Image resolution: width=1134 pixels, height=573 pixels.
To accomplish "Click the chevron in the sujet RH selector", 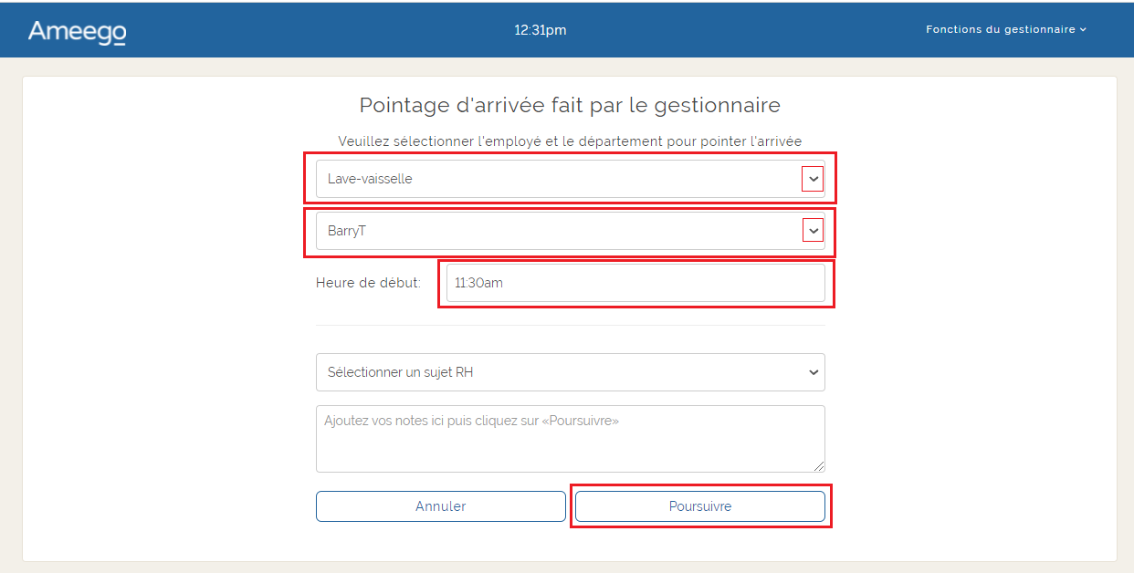I will click(x=814, y=372).
